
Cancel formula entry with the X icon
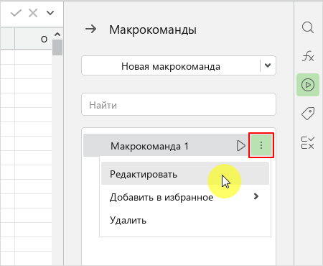[x=33, y=13]
